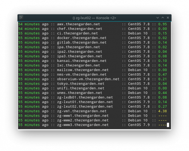Image resolution: width=189 pixels, height=151 pixels.
Task: Click load value 0.15 on ci row
Action: click(x=163, y=33)
